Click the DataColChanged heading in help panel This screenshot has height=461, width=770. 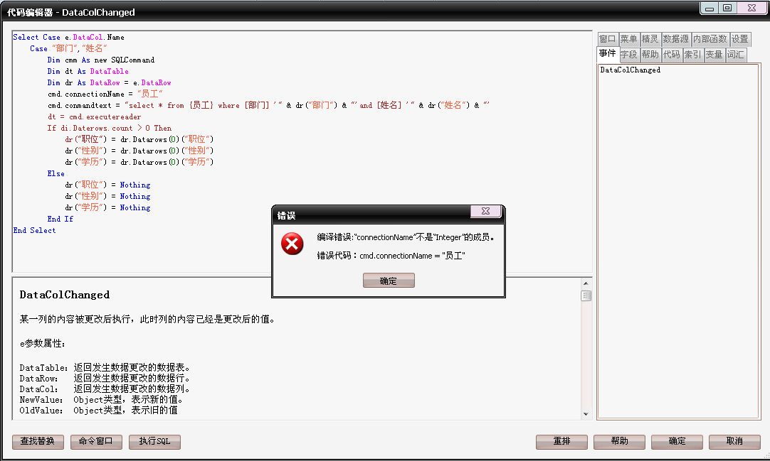tap(64, 295)
